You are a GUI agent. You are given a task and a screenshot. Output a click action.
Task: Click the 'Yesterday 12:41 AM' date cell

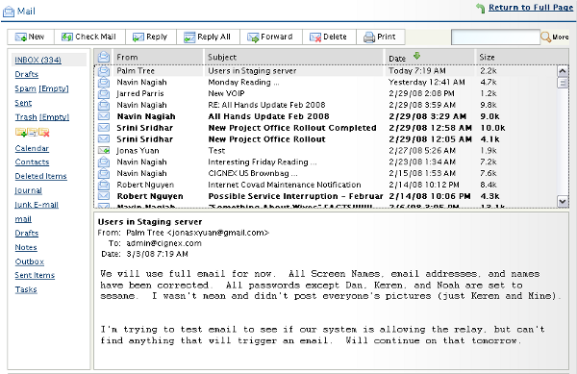pyautogui.click(x=427, y=82)
